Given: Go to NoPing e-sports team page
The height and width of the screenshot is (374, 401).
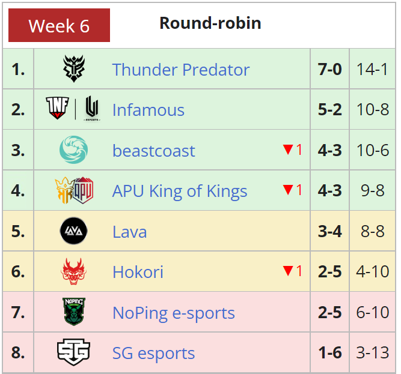Looking at the screenshot, I should click(x=174, y=313).
